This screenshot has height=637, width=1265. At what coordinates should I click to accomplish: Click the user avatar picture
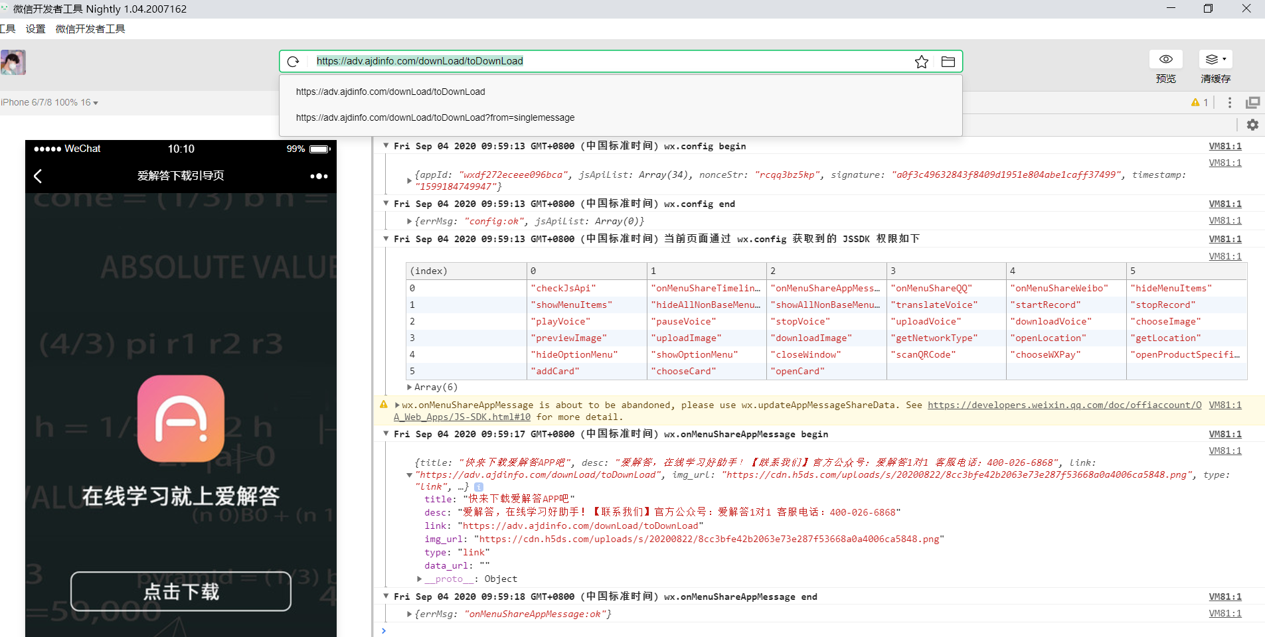click(x=13, y=62)
